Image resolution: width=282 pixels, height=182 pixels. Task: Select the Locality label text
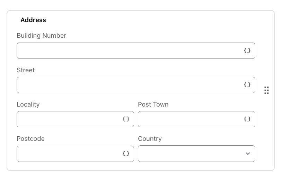click(x=28, y=104)
